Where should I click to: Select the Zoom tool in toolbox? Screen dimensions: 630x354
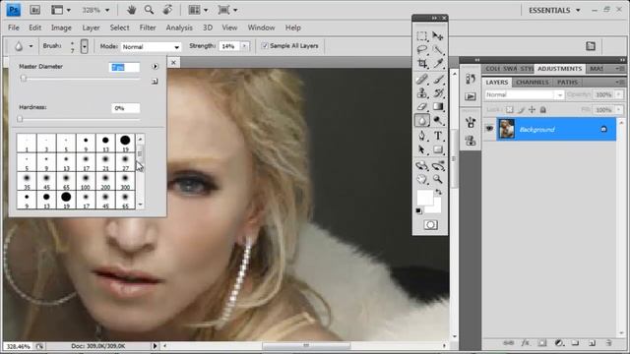point(437,179)
